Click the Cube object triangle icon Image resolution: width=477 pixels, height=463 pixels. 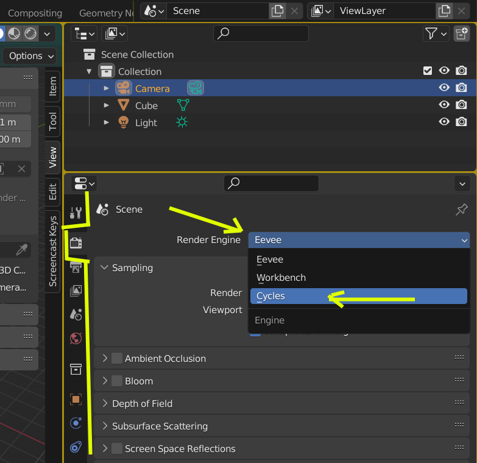coord(123,105)
